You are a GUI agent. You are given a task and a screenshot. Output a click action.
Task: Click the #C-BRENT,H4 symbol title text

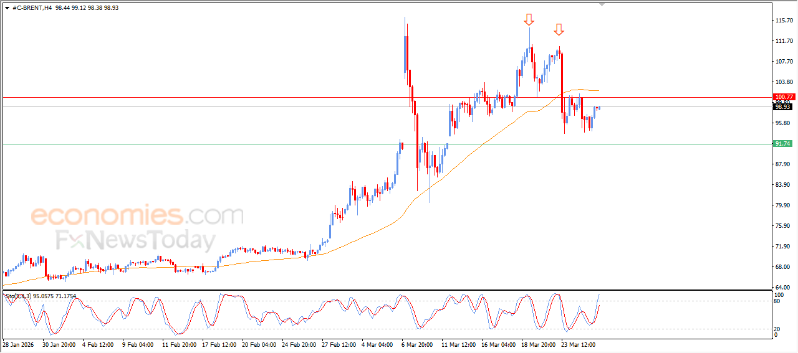click(x=32, y=8)
